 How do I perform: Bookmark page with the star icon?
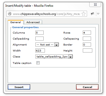click(x=84, y=14)
